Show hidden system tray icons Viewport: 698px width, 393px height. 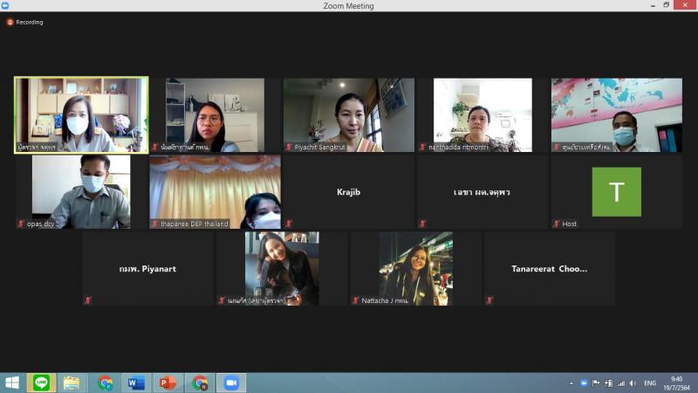tap(571, 383)
